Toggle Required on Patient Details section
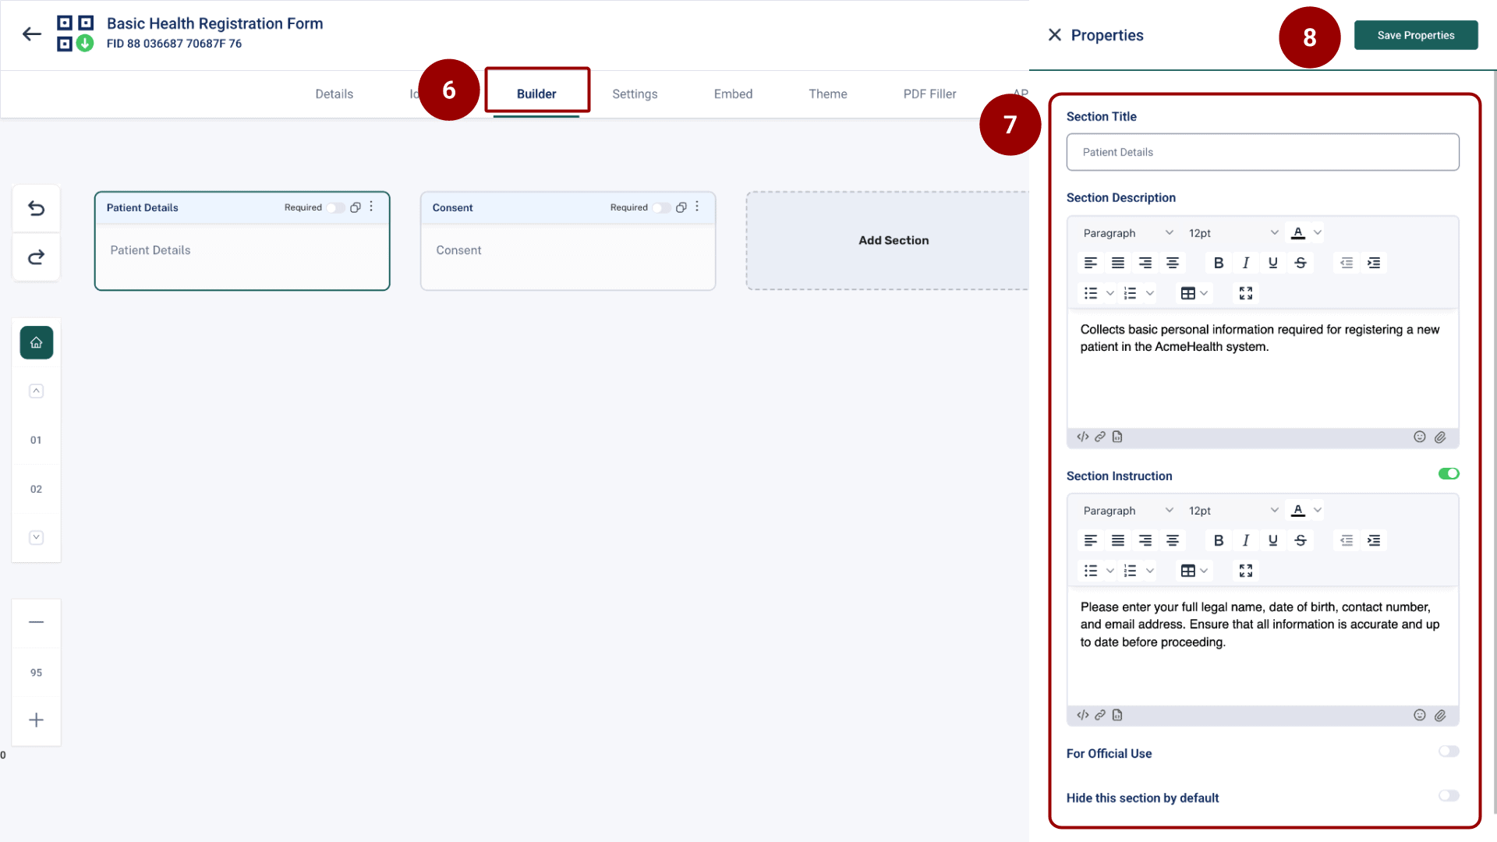1497x842 pixels. coord(334,208)
